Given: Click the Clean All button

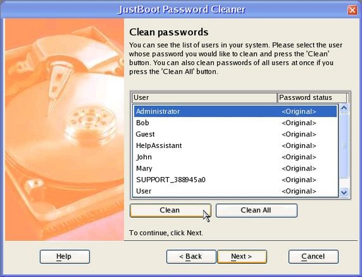Looking at the screenshot, I should pos(256,211).
